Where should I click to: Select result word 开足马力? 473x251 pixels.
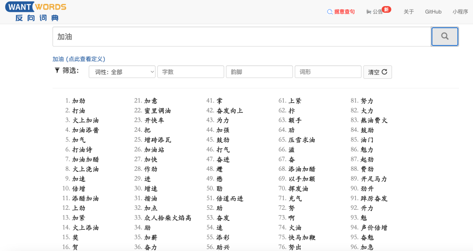374,179
